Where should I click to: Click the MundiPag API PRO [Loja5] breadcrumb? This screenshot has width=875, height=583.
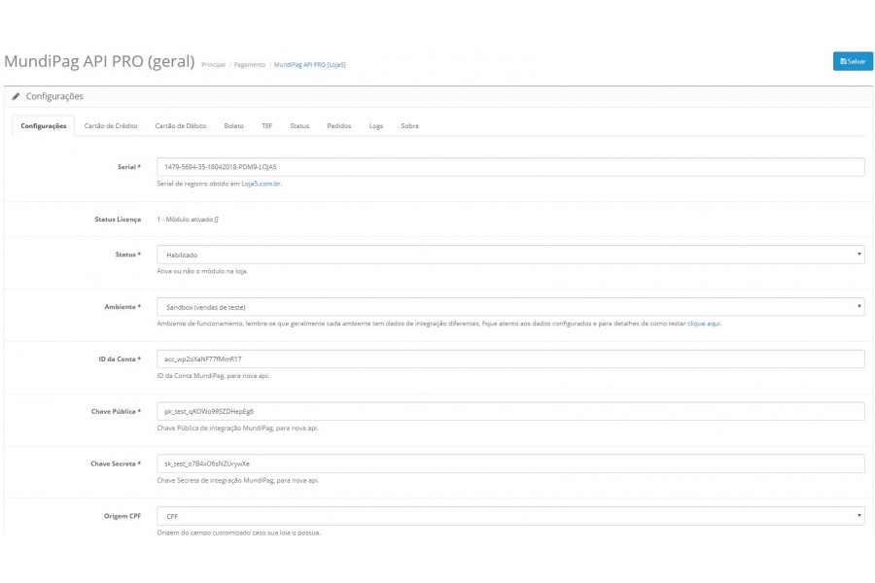point(310,65)
